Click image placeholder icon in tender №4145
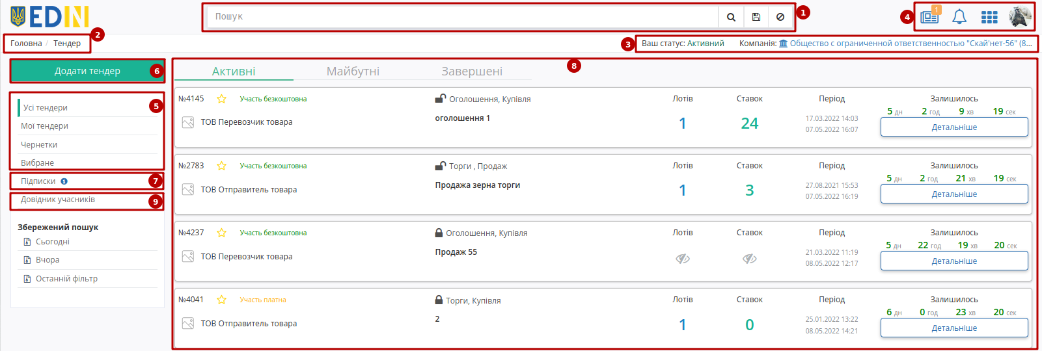This screenshot has width=1042, height=351. tap(188, 122)
